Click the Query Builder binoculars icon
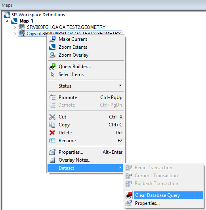 pos(52,67)
